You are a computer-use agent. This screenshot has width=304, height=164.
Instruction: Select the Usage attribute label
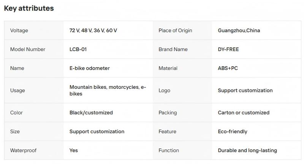17,90
